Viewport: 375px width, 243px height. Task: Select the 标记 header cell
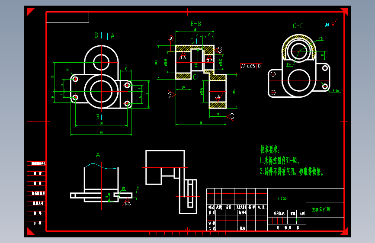[x=211, y=207]
